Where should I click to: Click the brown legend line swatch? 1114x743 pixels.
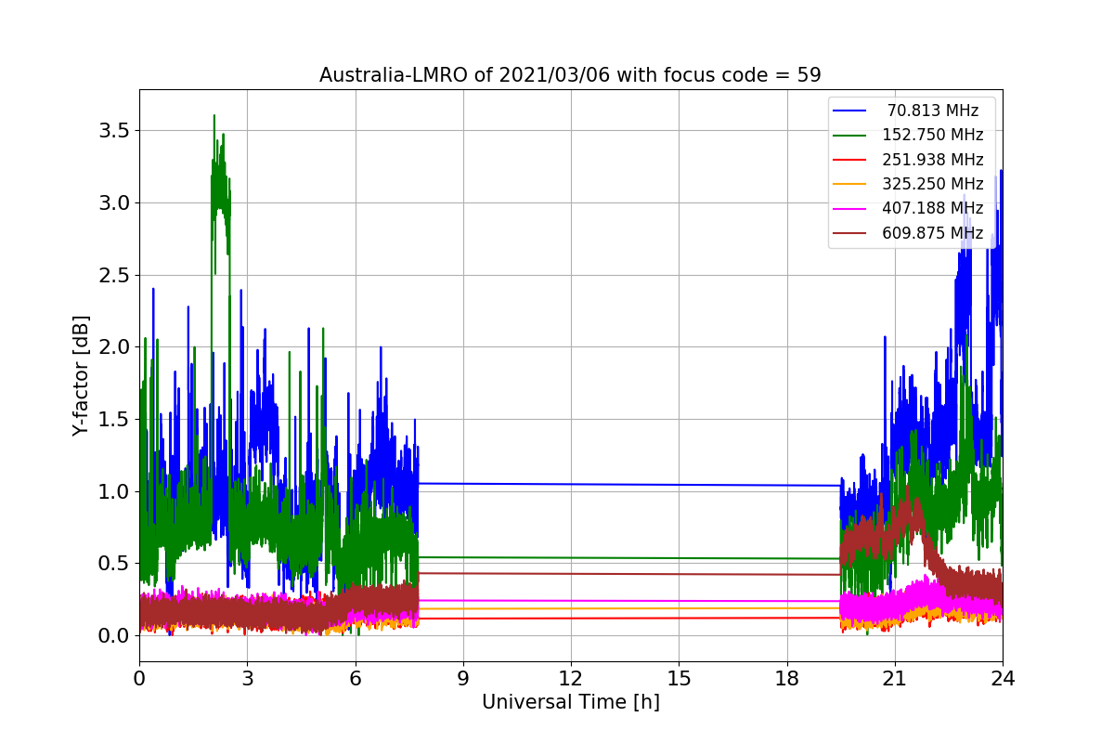click(x=850, y=234)
